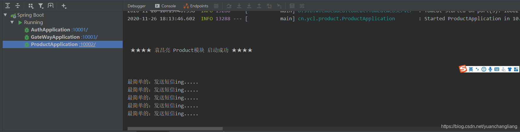Collapse the Spring Boot tree node
Image resolution: width=520 pixels, height=132 pixels.
click(x=5, y=15)
